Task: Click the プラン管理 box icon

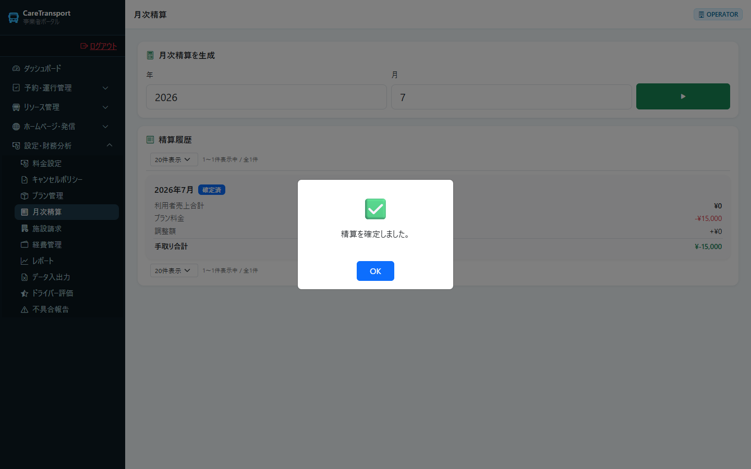Action: coord(25,195)
